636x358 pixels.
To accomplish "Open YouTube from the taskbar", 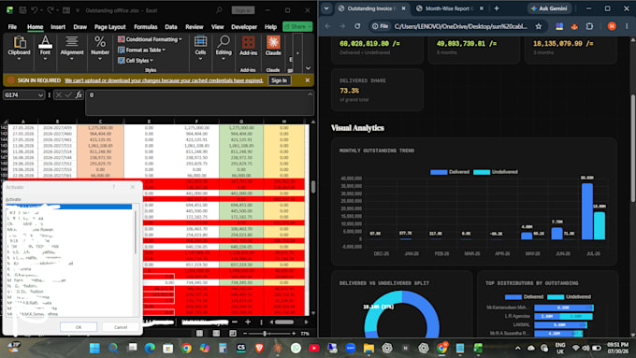I will [x=314, y=348].
